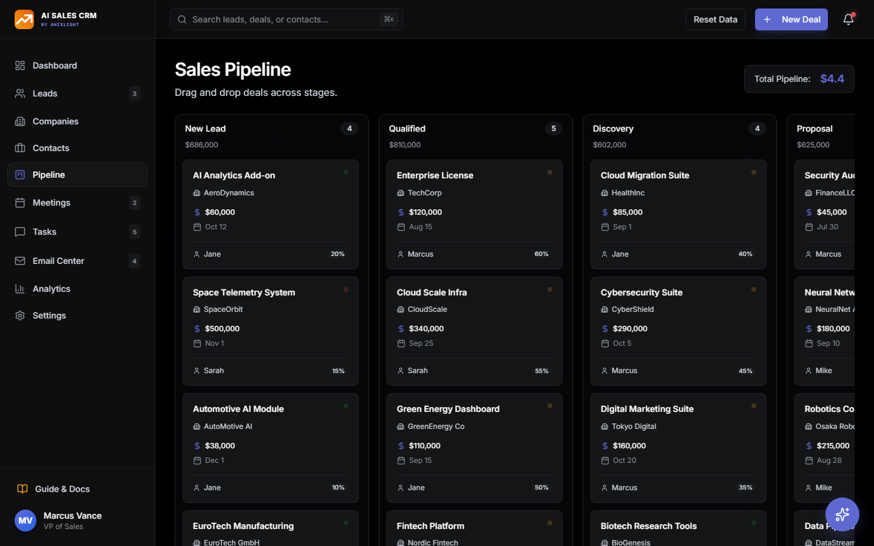This screenshot has width=874, height=546.
Task: Click the search magnifier icon
Action: click(182, 19)
